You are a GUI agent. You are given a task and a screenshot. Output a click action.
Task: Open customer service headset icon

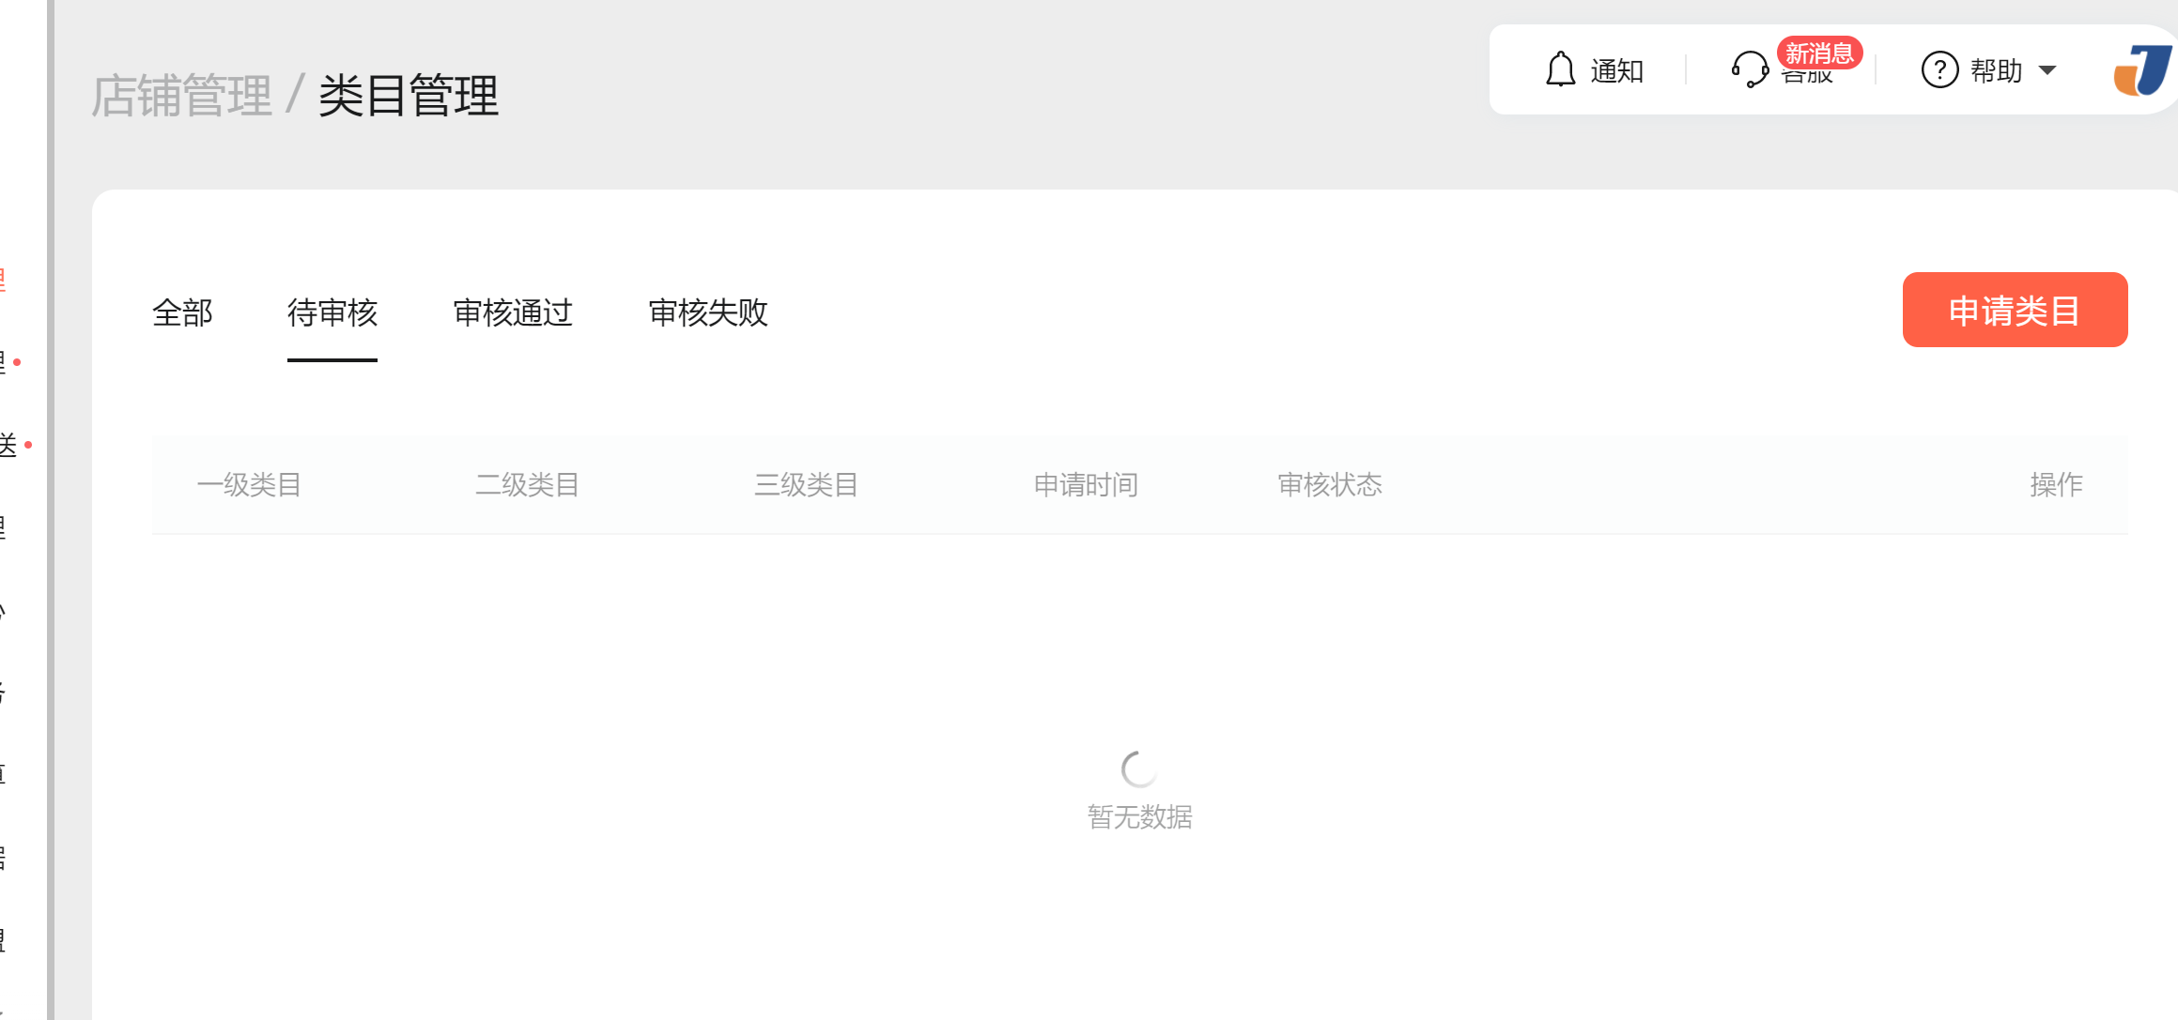pos(1750,69)
